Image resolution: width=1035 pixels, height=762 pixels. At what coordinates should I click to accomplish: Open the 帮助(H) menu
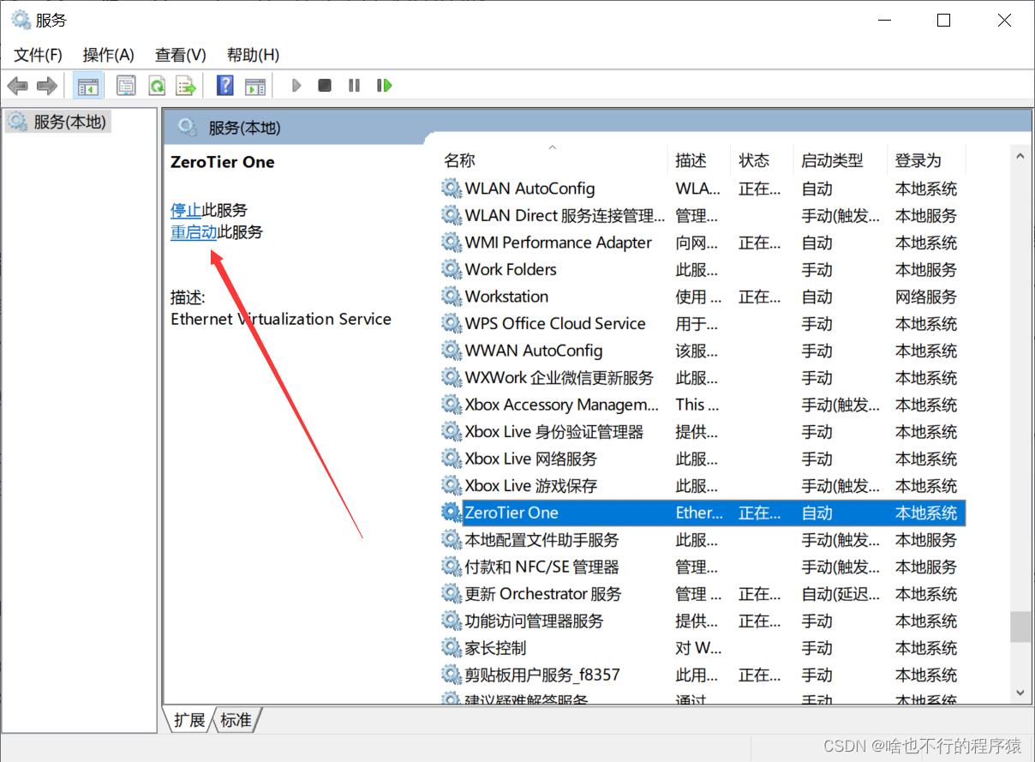click(x=253, y=55)
